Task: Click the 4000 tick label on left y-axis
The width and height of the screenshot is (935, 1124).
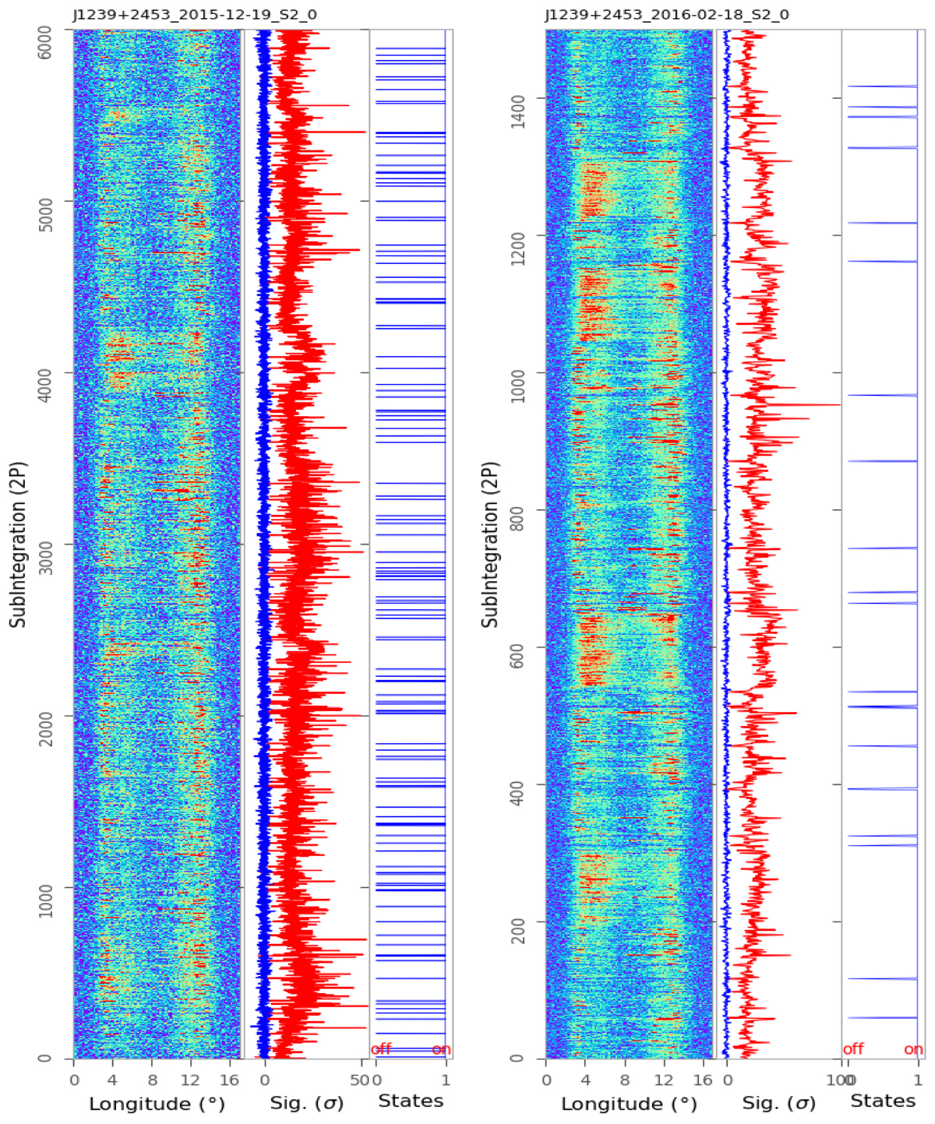Action: click(46, 373)
